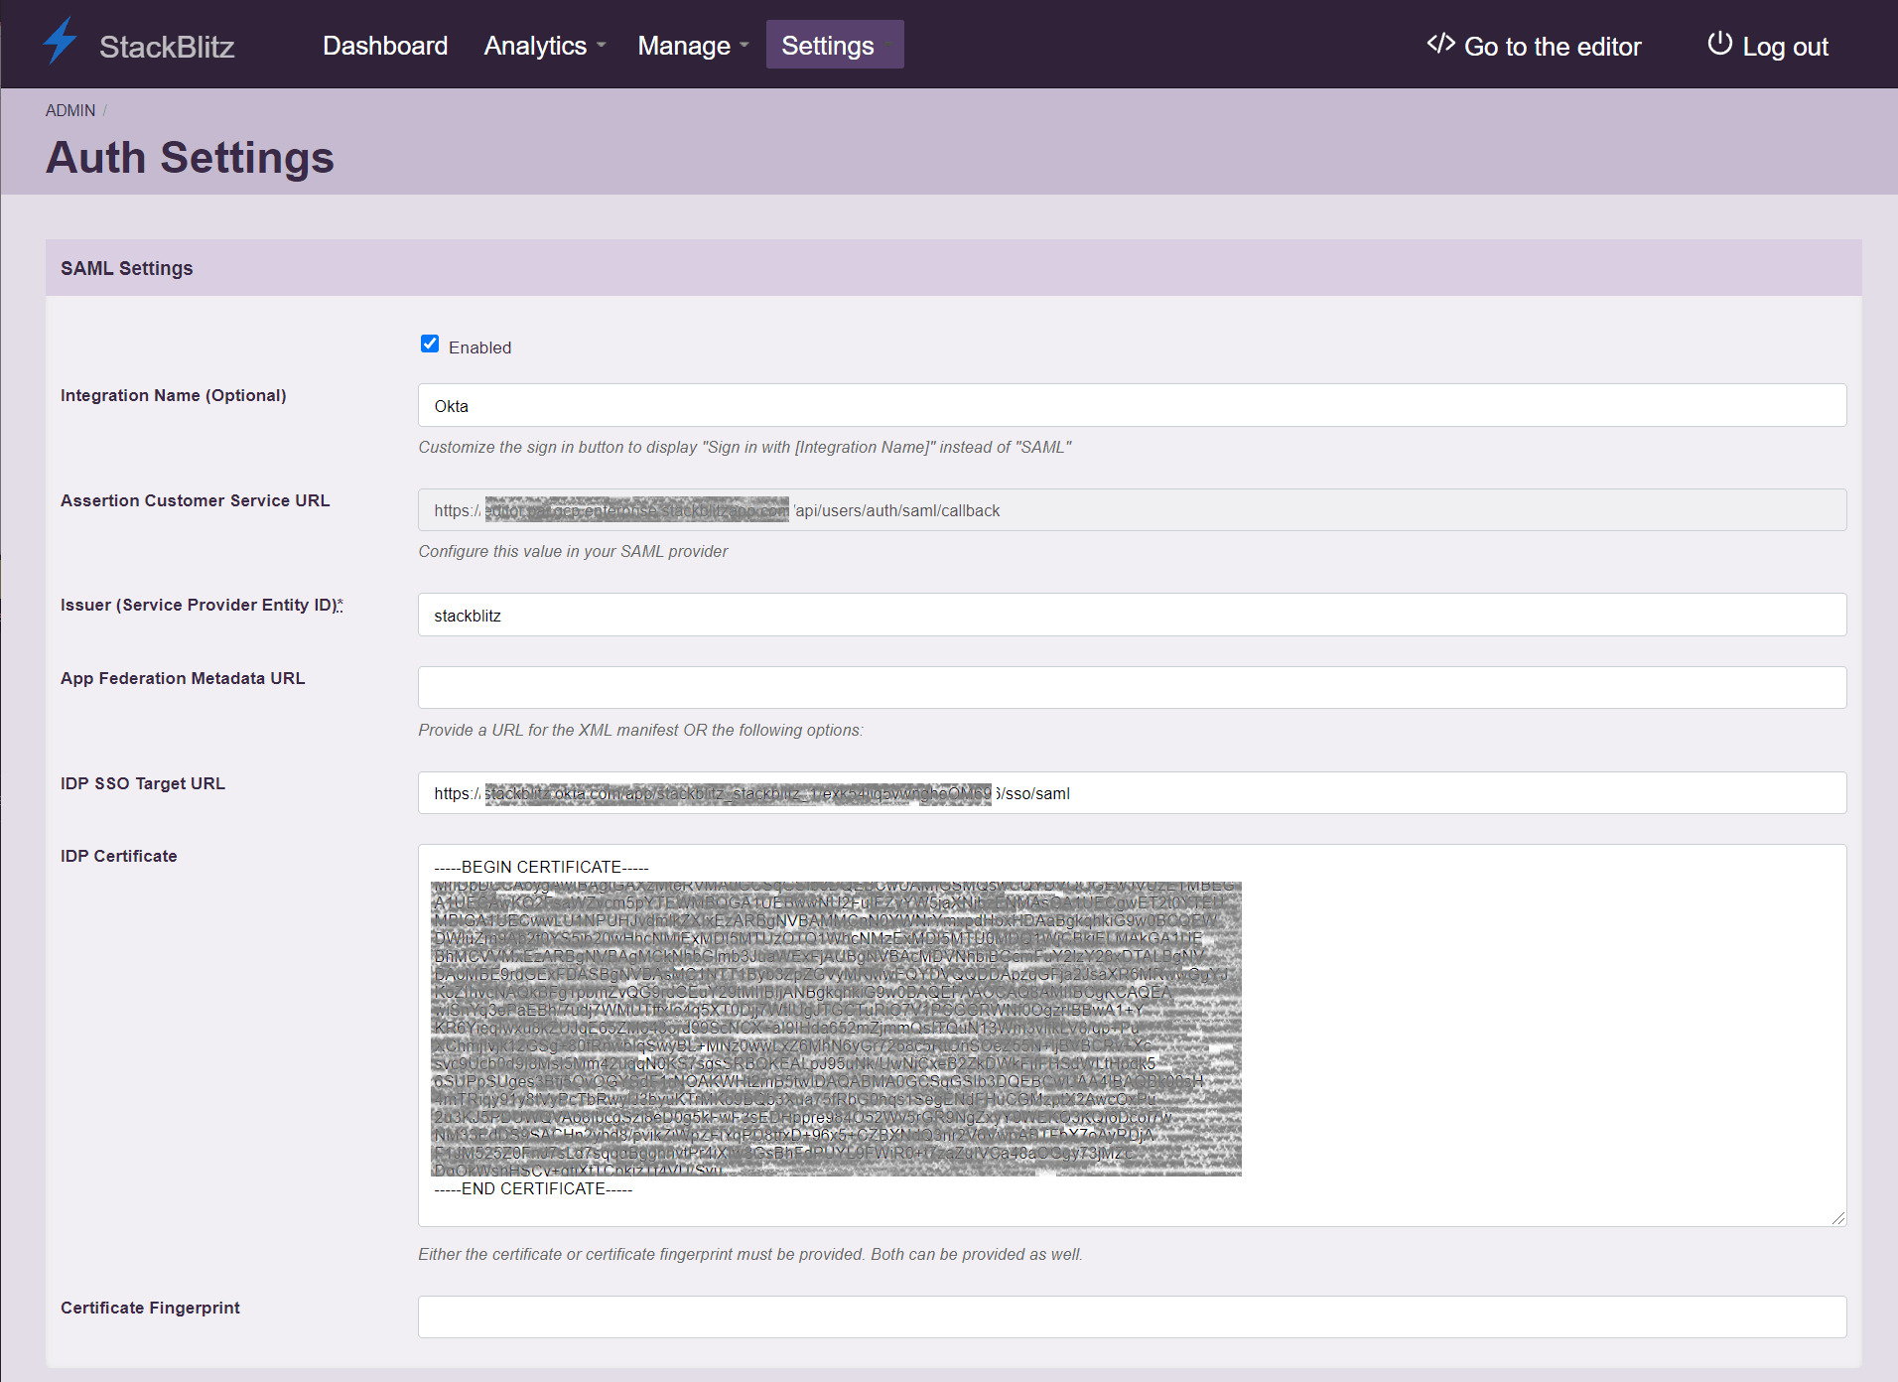Click the Okta Integration Name field
The width and height of the screenshot is (1898, 1382).
point(1130,405)
